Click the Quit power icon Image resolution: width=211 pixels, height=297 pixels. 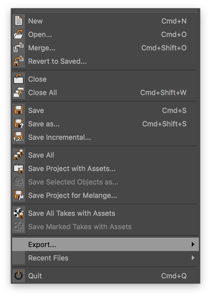point(19,276)
